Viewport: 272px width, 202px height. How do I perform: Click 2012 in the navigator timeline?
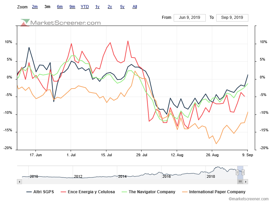(78, 176)
